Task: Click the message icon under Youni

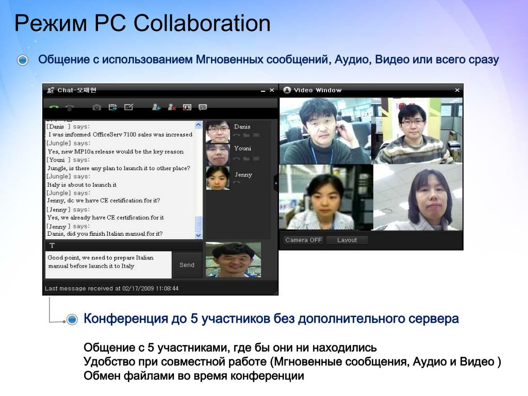Action: coord(256,159)
